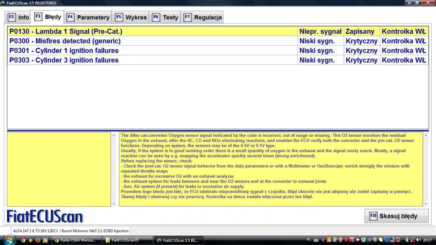
Task: Click 'Kontrolka WŁ' in the P0300 row
Action: tap(404, 41)
